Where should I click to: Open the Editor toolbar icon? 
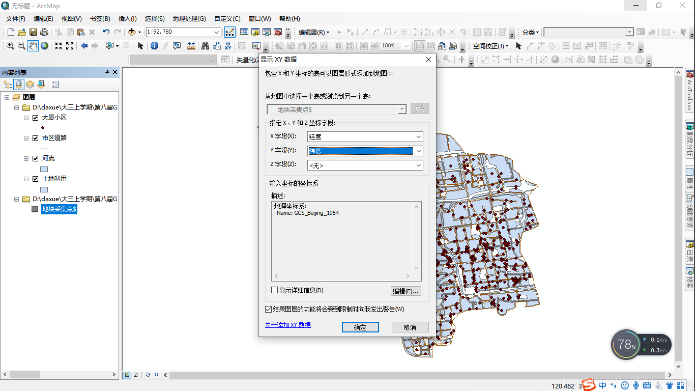pyautogui.click(x=230, y=32)
